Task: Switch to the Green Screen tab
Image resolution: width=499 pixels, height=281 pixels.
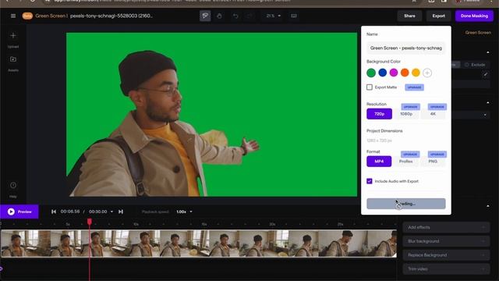Action: click(x=478, y=33)
